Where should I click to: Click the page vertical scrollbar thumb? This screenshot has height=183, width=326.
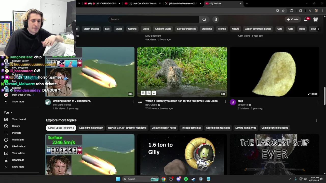tap(324, 96)
